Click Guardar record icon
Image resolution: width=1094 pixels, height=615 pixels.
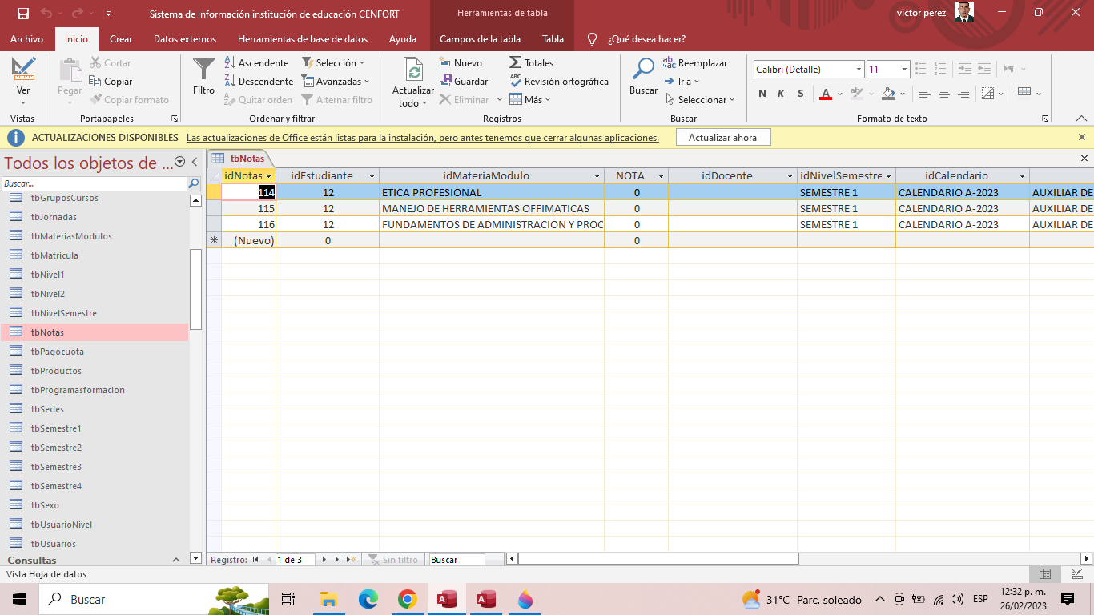[x=446, y=81]
